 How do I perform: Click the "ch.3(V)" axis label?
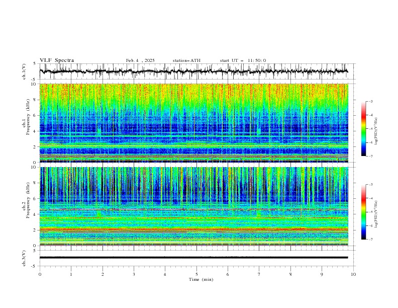click(24, 258)
